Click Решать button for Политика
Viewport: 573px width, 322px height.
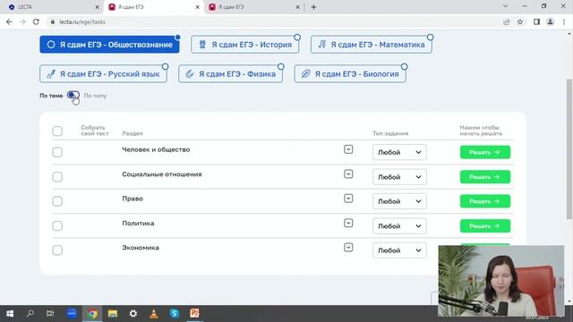coord(485,226)
